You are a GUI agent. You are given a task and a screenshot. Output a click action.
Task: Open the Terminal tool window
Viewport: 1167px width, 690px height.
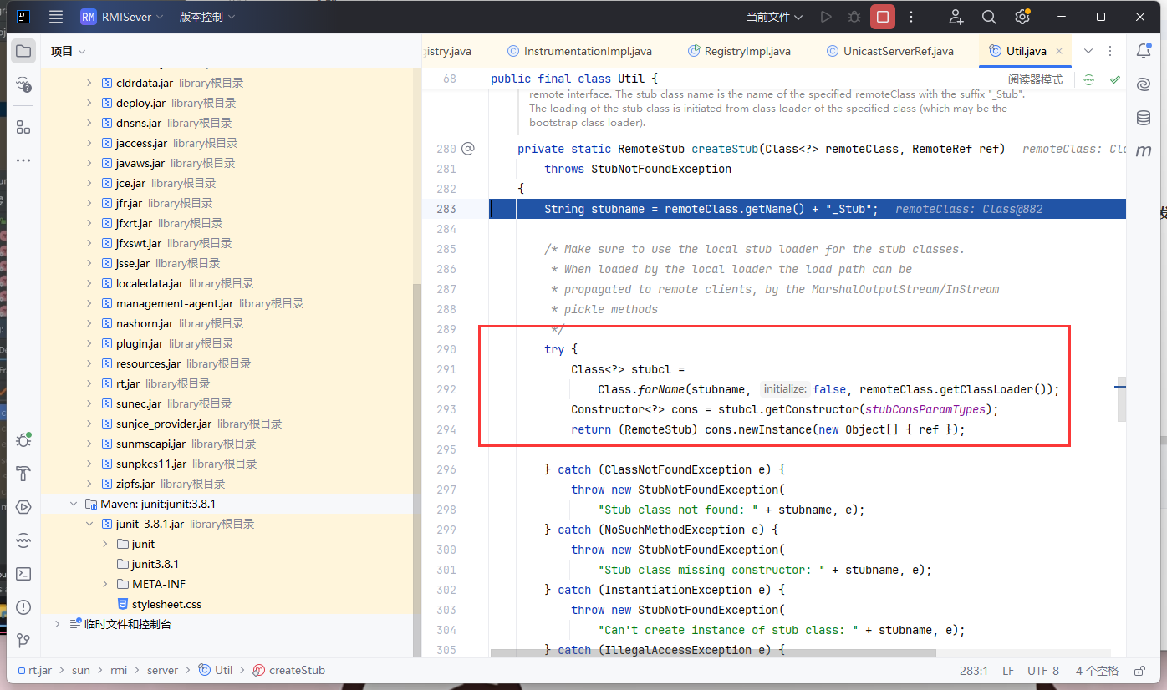pos(23,574)
